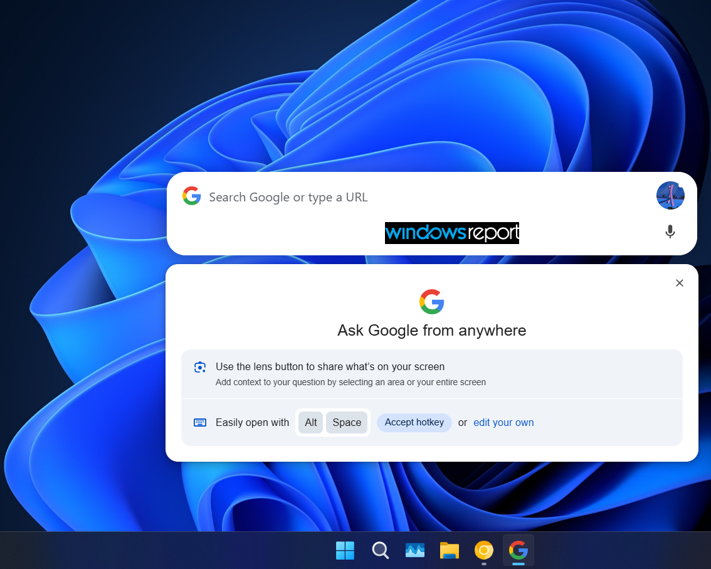Click the "Use the lens button" info row
This screenshot has height=569, width=711.
point(431,374)
